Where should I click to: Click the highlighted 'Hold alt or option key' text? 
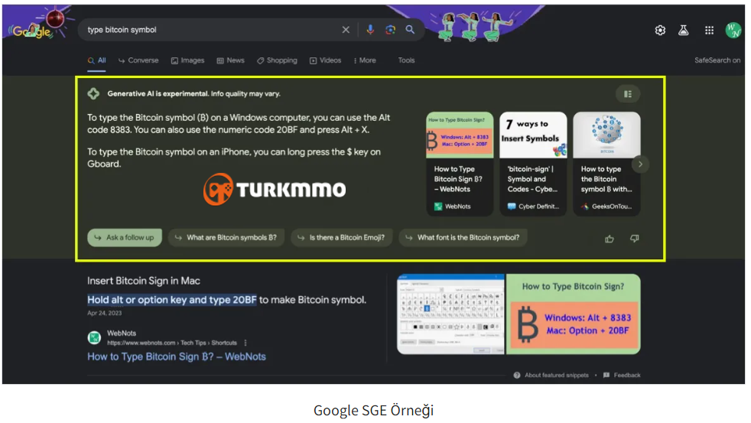pos(172,300)
